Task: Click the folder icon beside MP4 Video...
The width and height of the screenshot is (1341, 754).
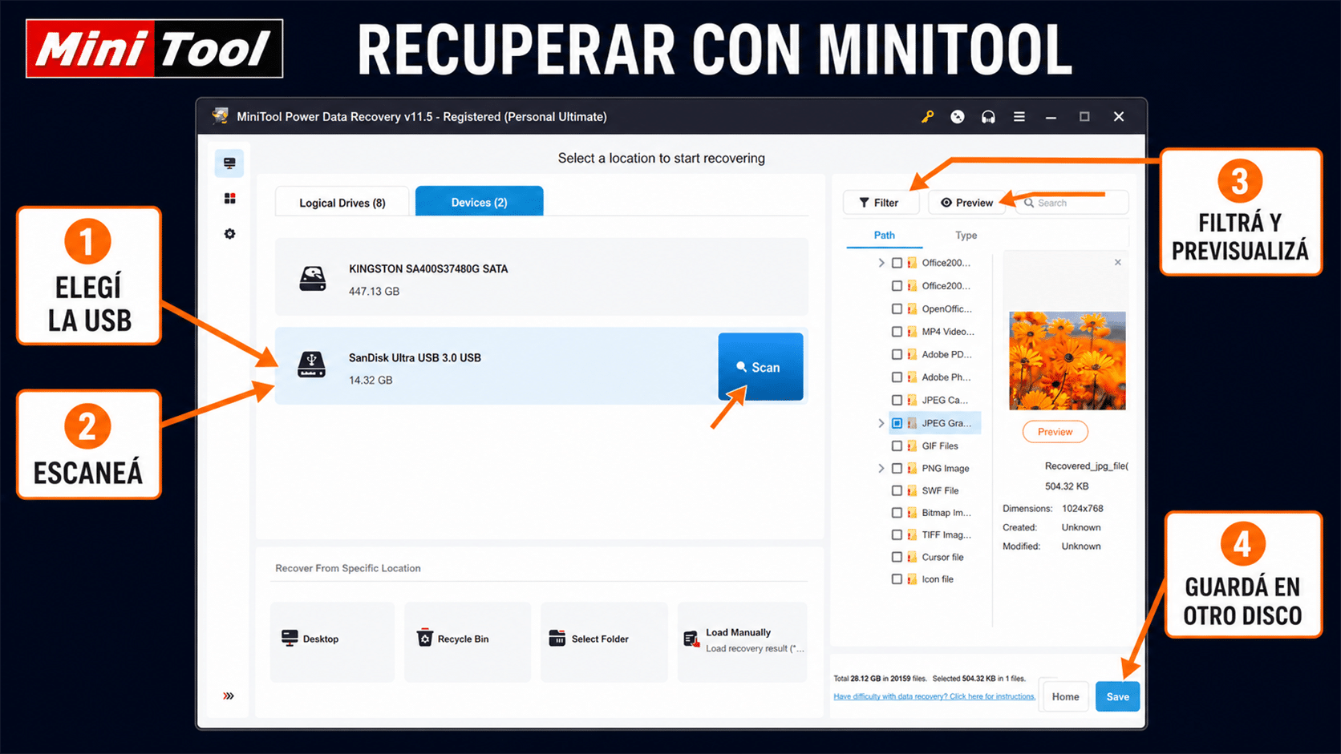Action: click(912, 332)
